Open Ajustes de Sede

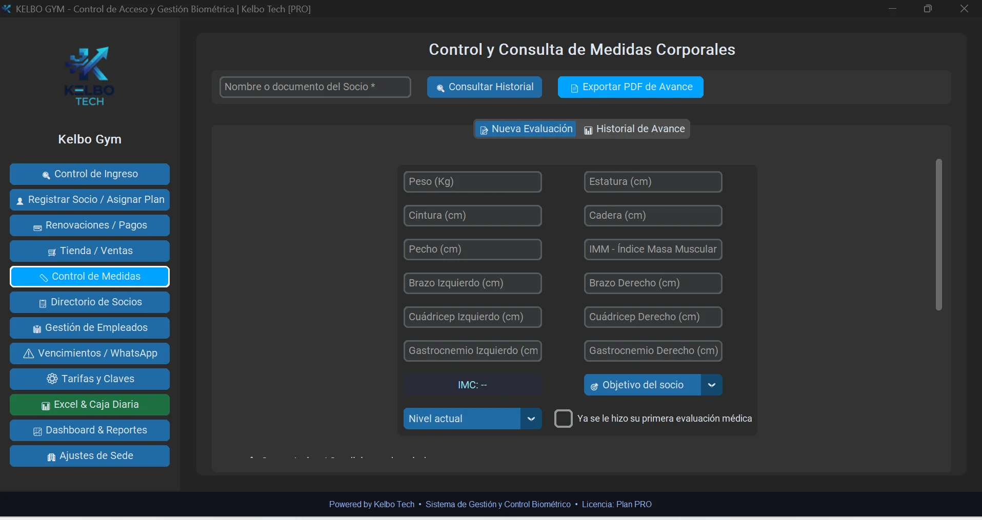[x=90, y=456]
